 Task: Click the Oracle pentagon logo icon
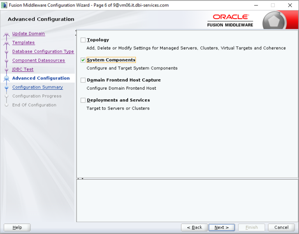[x=274, y=21]
